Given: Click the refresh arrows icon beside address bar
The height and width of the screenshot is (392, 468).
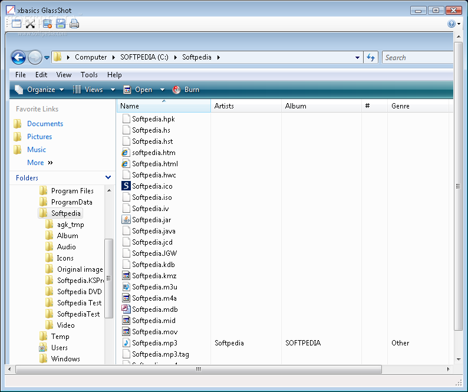Looking at the screenshot, I should 371,57.
